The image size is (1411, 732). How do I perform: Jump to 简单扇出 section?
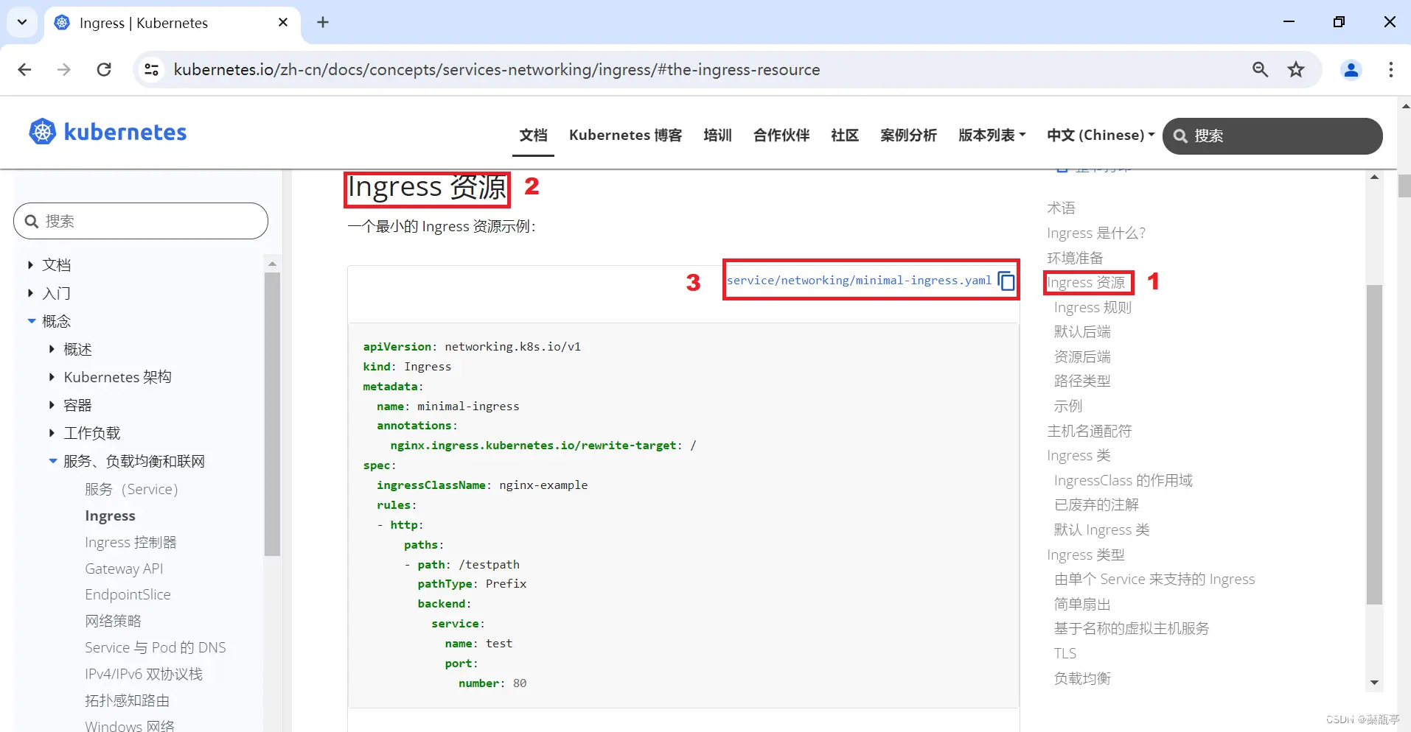click(x=1082, y=604)
